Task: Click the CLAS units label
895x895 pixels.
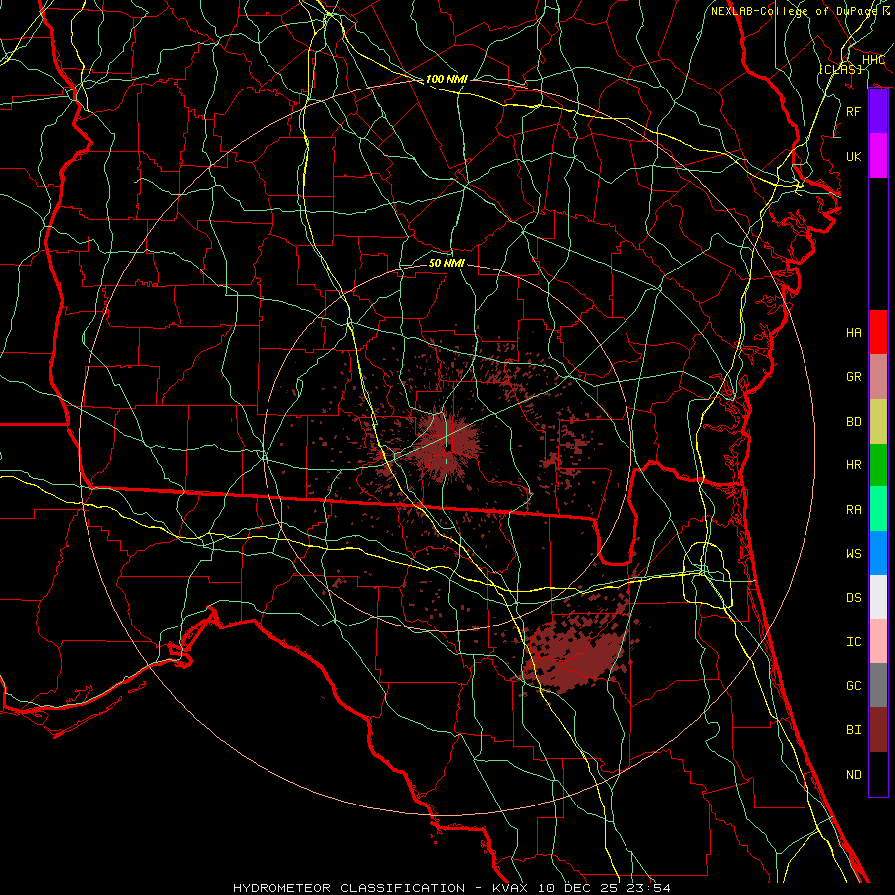Action: pos(840,70)
